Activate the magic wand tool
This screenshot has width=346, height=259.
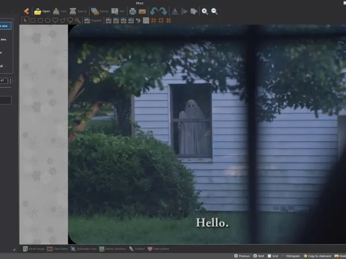pos(77,20)
